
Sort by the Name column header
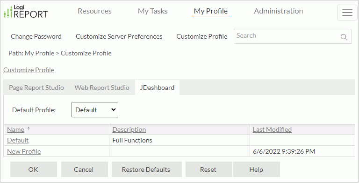coord(15,129)
